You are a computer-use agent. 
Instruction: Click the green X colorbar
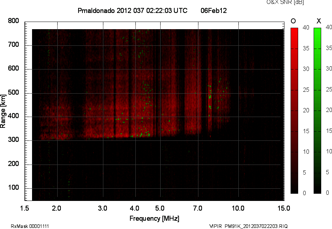click(317, 111)
